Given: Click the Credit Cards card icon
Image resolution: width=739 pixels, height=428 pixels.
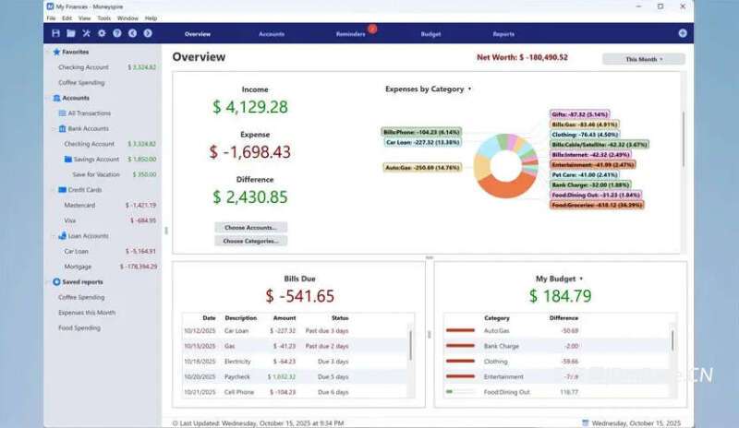Looking at the screenshot, I should point(62,190).
